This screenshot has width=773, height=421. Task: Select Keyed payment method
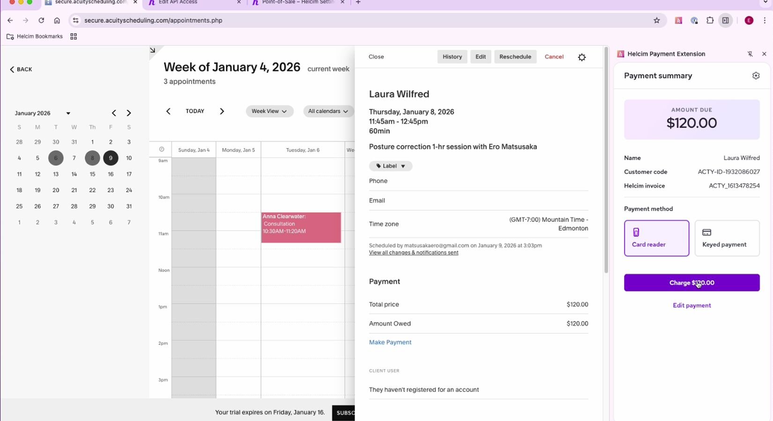(x=727, y=238)
